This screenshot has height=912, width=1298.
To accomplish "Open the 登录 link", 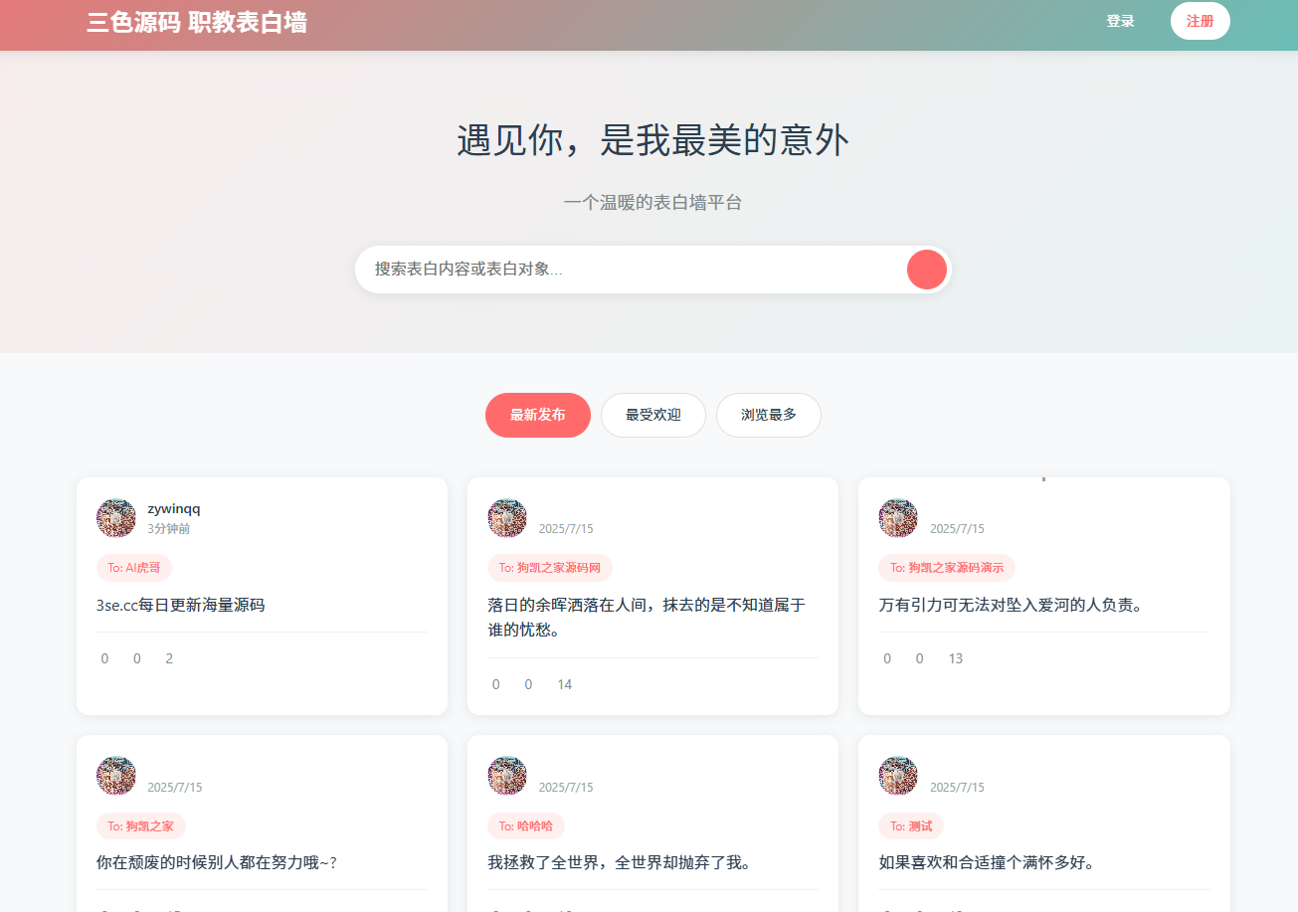I will (1120, 21).
